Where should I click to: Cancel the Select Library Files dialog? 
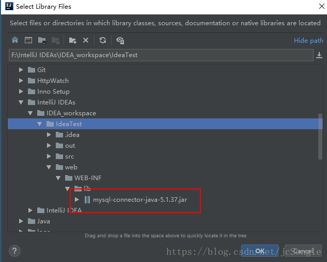point(303,251)
